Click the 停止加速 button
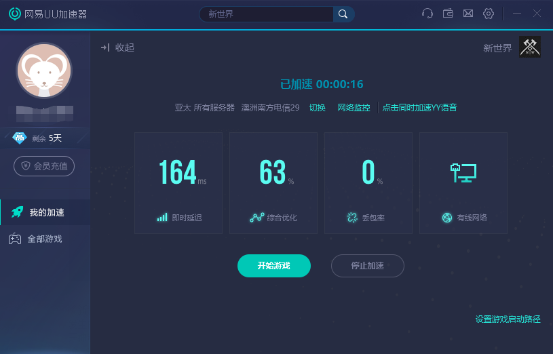The width and height of the screenshot is (553, 354). click(x=368, y=266)
